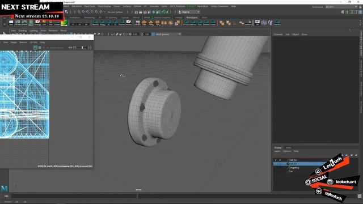This screenshot has height=204, width=363.
Task: Enable Snap to projected center icon
Action: (x=92, y=12)
